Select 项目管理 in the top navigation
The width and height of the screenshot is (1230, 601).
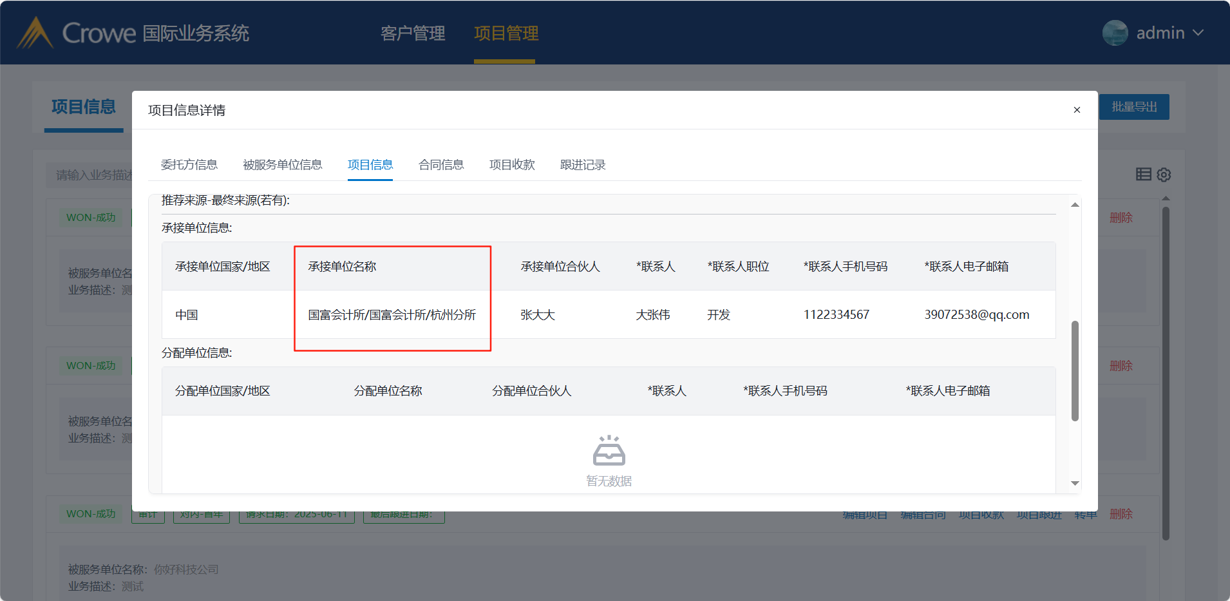[x=506, y=33]
